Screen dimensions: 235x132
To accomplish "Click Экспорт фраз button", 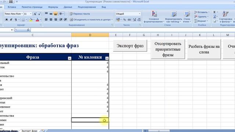I will click(130, 46).
